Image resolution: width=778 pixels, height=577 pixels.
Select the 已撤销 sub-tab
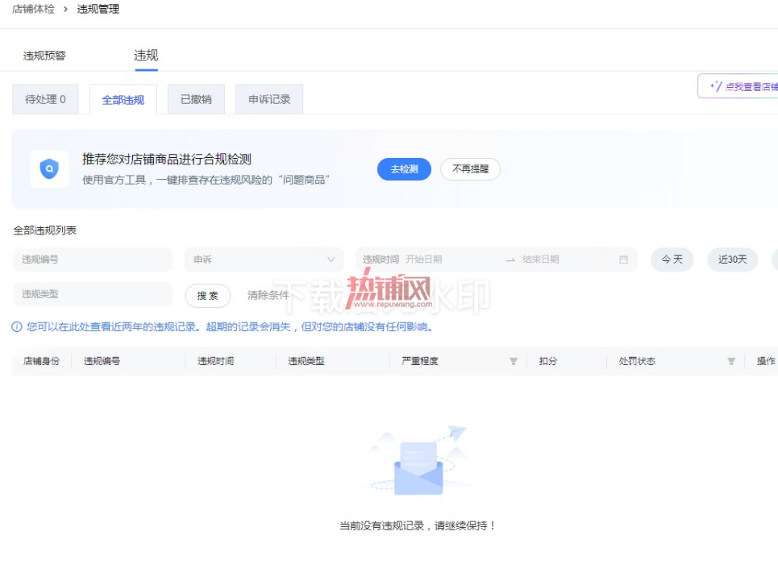pyautogui.click(x=196, y=99)
